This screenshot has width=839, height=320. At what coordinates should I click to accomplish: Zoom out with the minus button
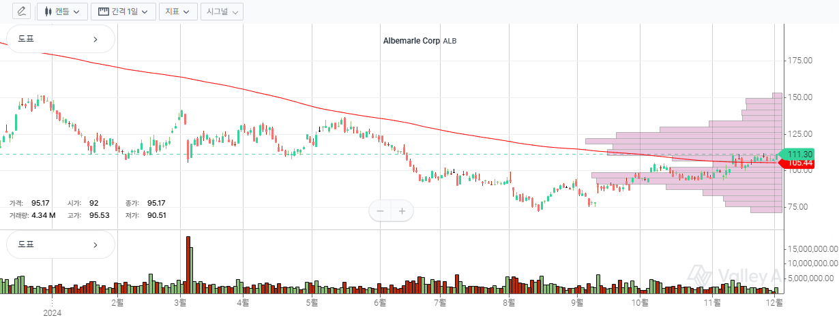(381, 211)
